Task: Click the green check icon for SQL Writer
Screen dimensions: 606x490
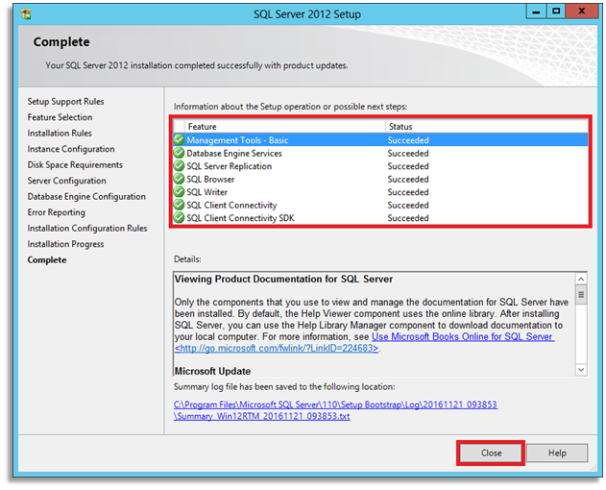Action: pyautogui.click(x=179, y=192)
